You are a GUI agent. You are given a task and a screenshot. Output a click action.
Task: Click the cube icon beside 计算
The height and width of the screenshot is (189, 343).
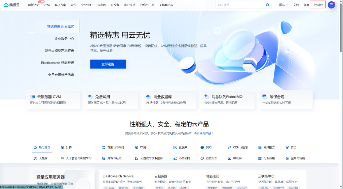point(62,147)
